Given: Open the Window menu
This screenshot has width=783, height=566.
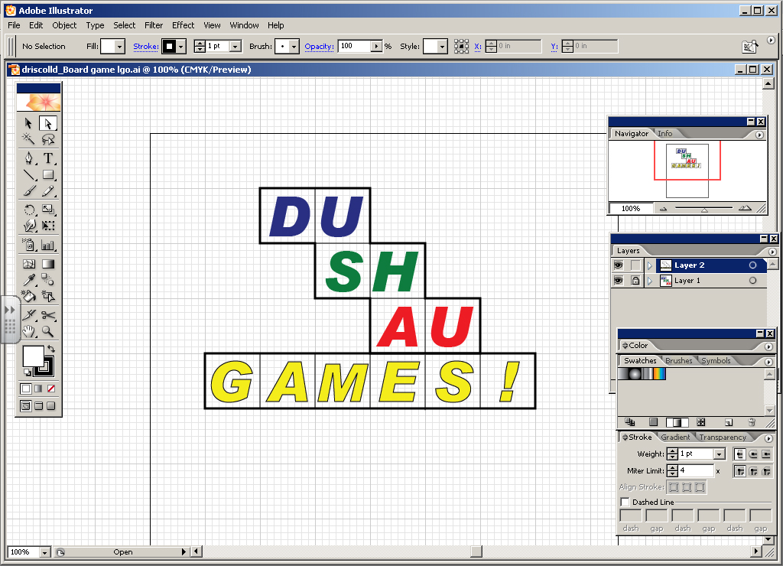Looking at the screenshot, I should 244,25.
